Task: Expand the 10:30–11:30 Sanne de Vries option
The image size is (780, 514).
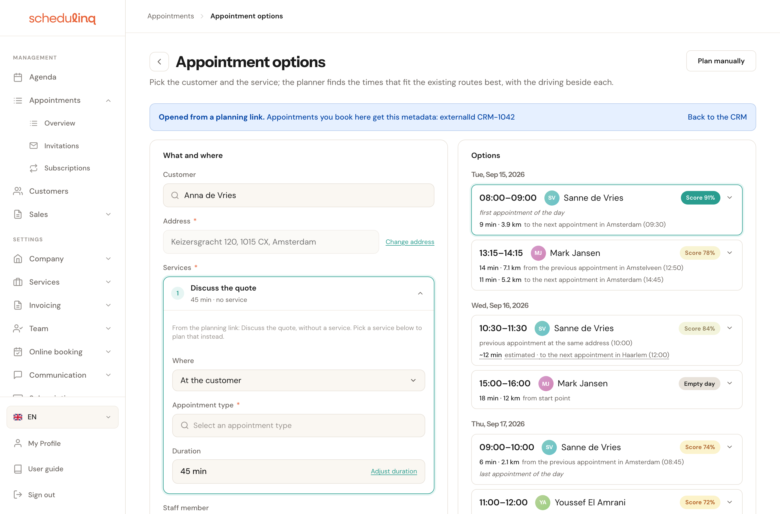Action: (729, 328)
